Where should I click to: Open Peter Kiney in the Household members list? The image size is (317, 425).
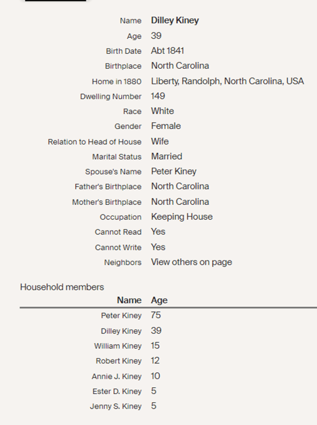121,316
